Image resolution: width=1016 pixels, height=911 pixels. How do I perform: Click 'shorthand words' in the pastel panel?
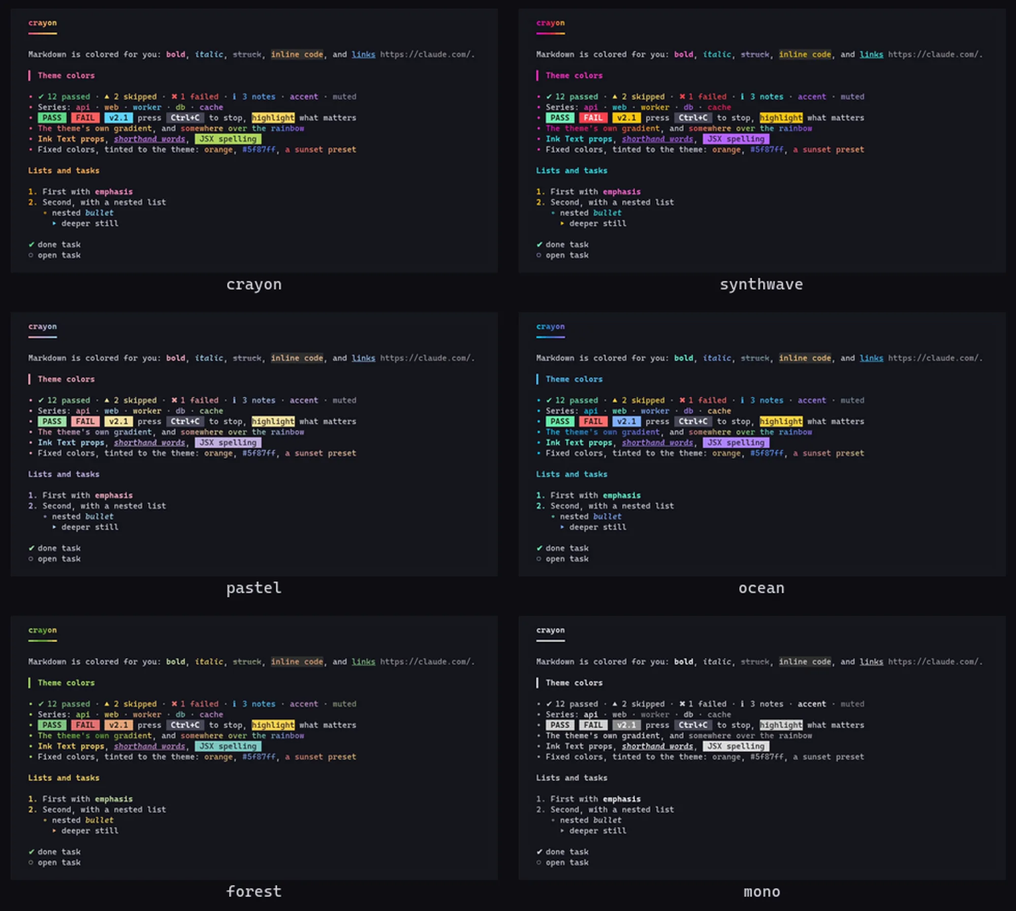coord(149,442)
